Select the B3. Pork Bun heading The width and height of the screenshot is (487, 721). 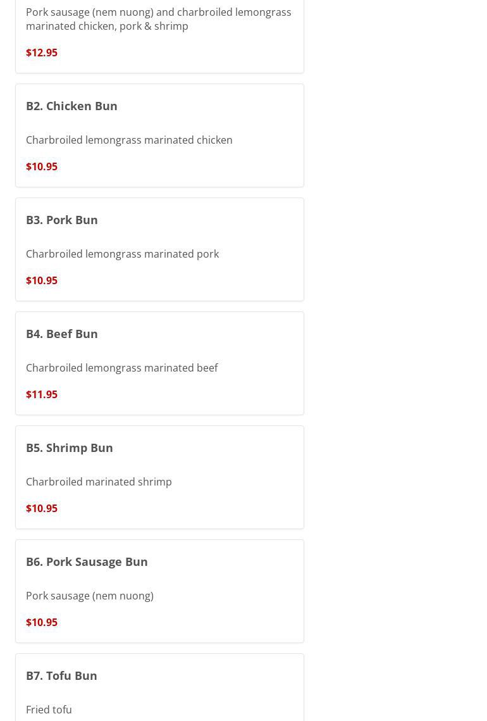pyautogui.click(x=62, y=220)
